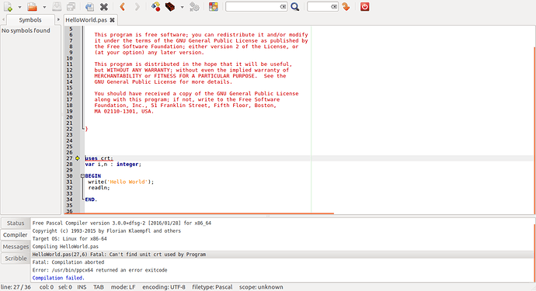The image size is (536, 291).
Task: Open the Scribble tab
Action: 16,258
